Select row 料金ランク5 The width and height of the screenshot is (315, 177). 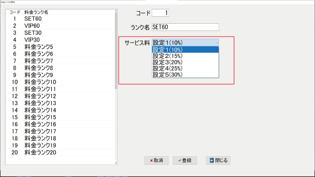click(60, 47)
